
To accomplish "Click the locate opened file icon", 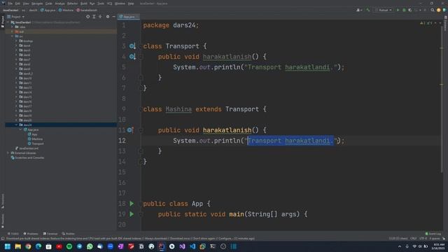I will click(x=87, y=17).
